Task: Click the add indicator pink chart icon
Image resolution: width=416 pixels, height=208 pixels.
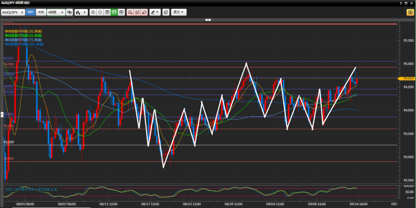Action: click(130, 12)
